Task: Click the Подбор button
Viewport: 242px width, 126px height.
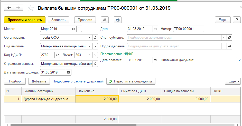Action: point(15,81)
